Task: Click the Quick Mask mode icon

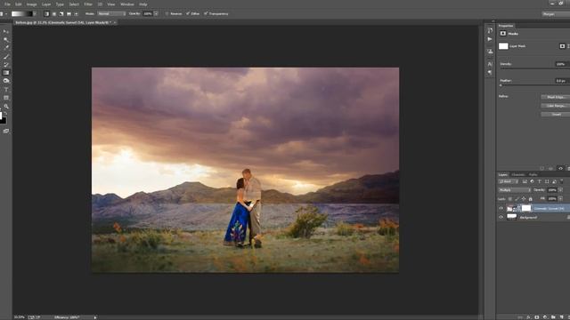Action: (x=6, y=131)
